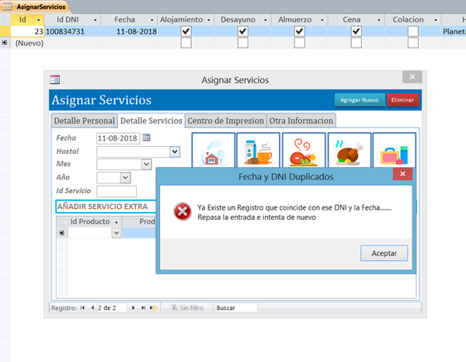Open the Colacion column header dropdown

(436, 20)
